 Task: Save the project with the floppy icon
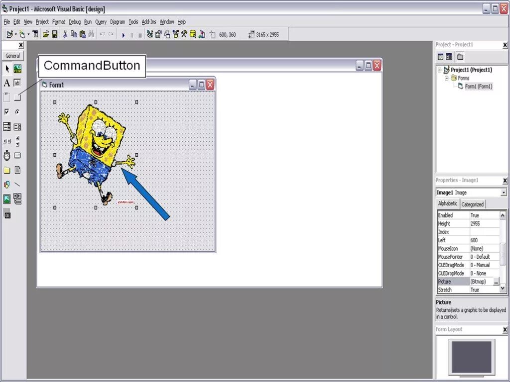point(55,34)
